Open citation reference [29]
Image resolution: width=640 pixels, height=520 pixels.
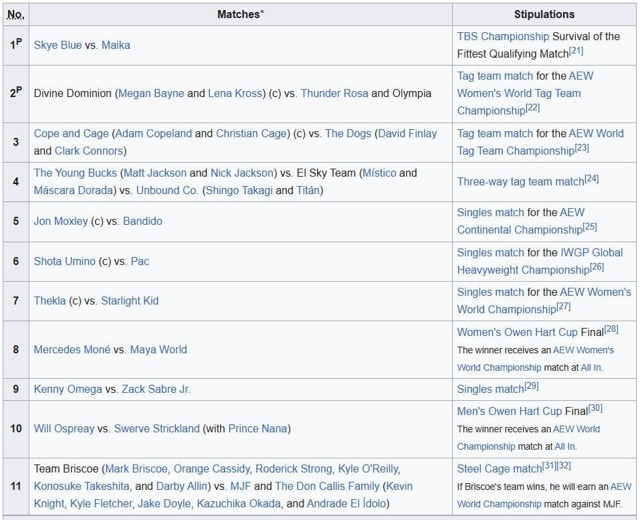(x=532, y=386)
